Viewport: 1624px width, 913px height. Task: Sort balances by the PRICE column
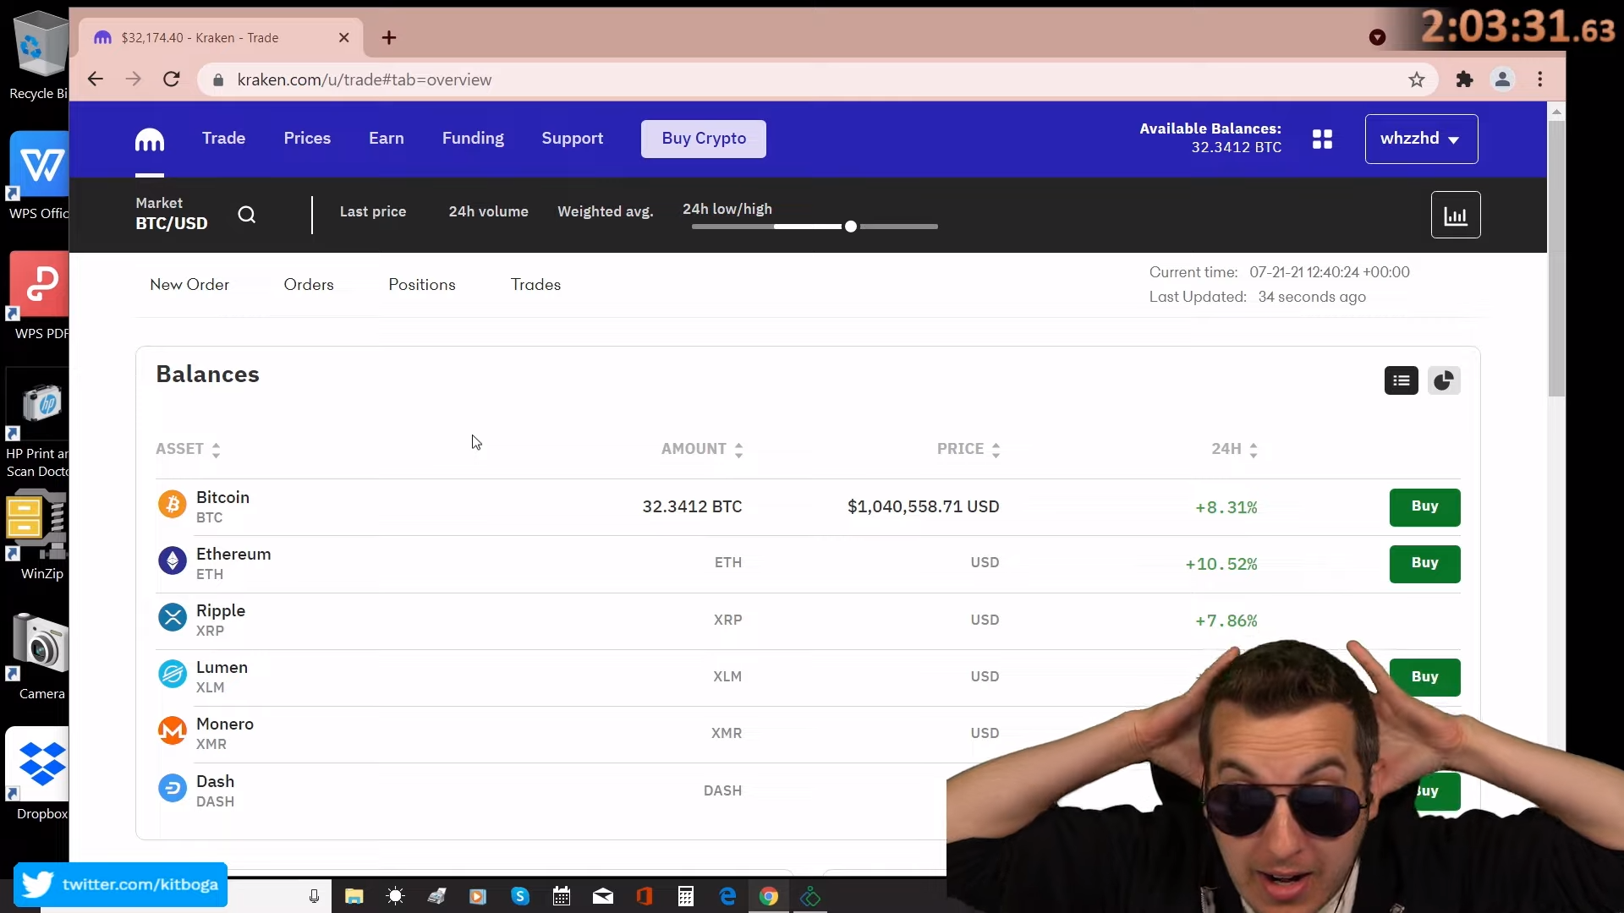point(968,449)
